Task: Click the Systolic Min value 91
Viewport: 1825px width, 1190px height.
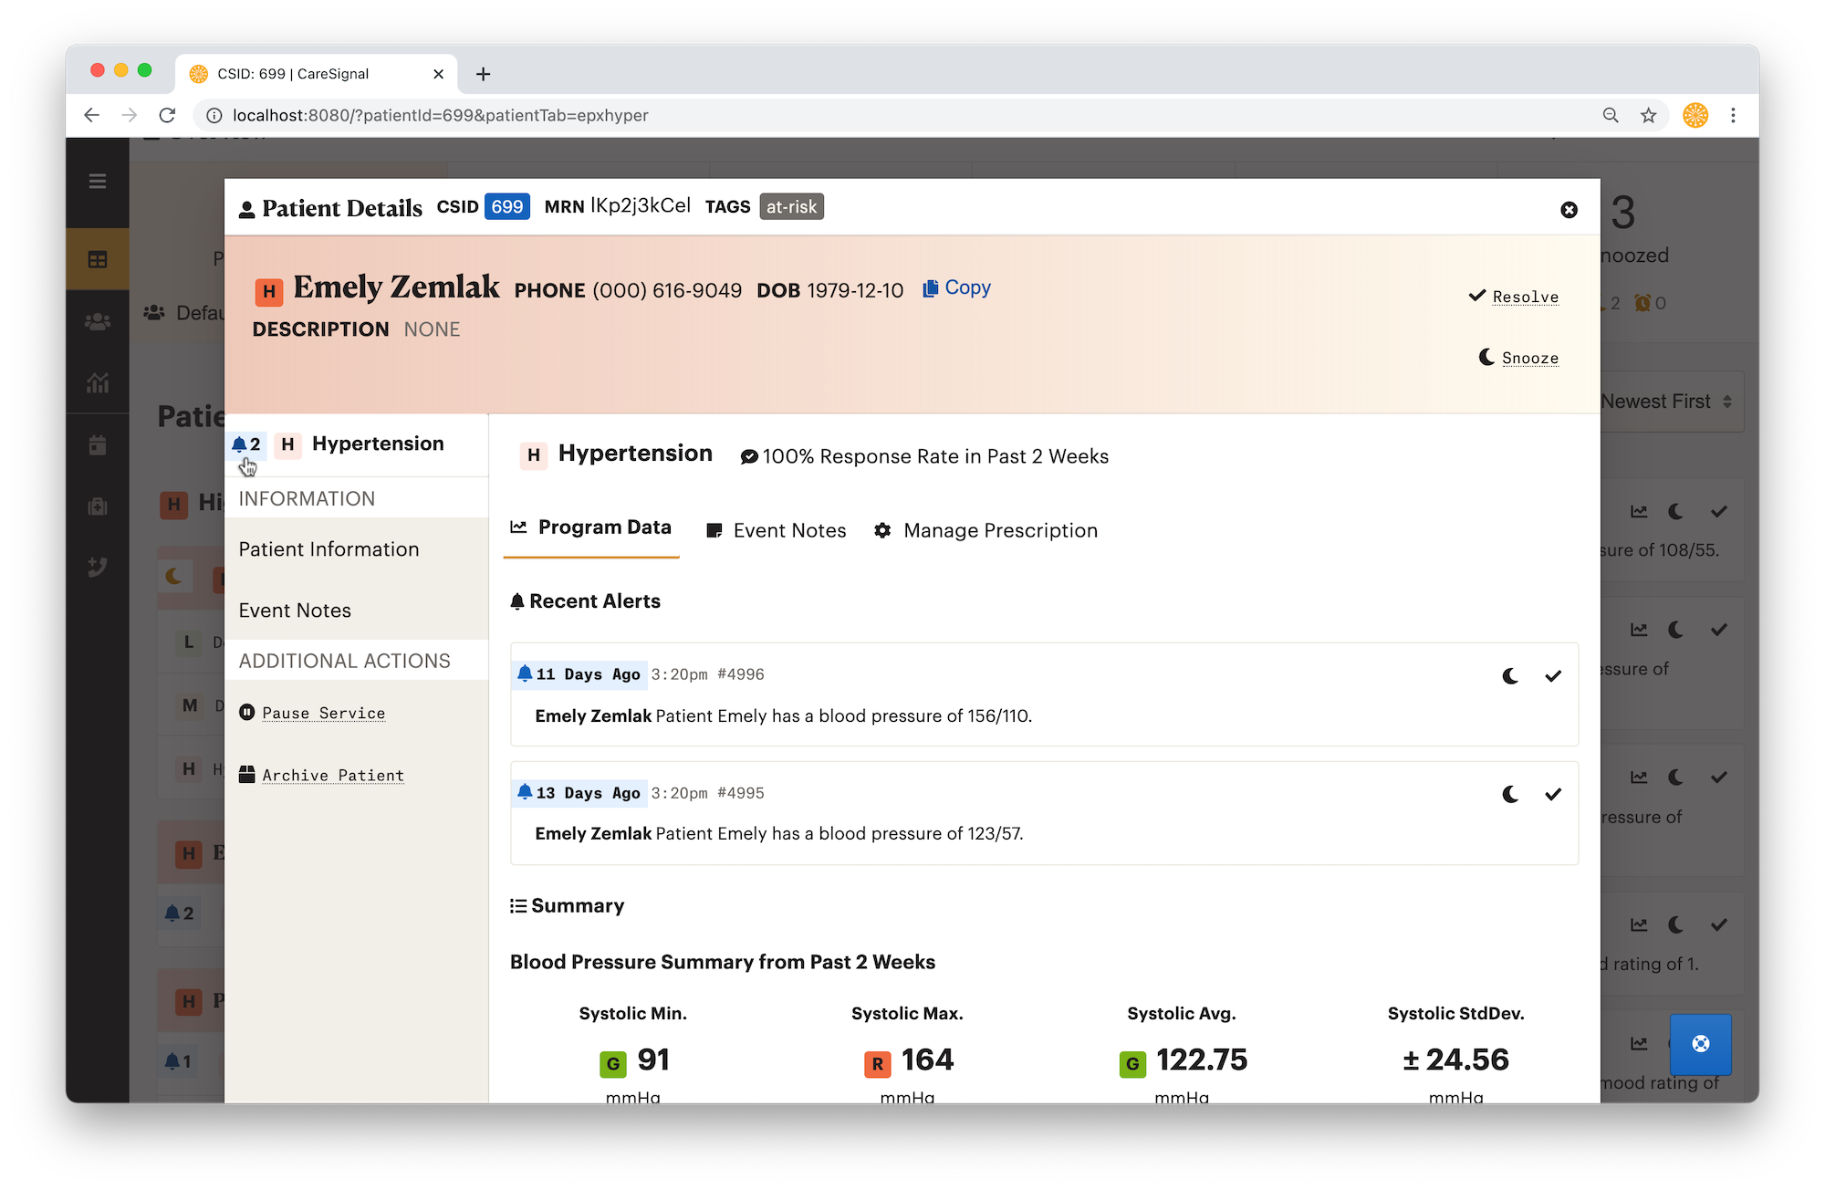Action: [x=653, y=1060]
